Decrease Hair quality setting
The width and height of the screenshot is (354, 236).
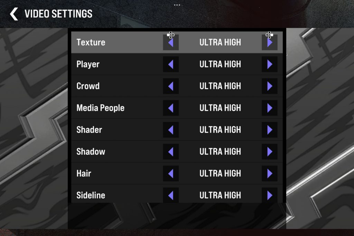(170, 173)
